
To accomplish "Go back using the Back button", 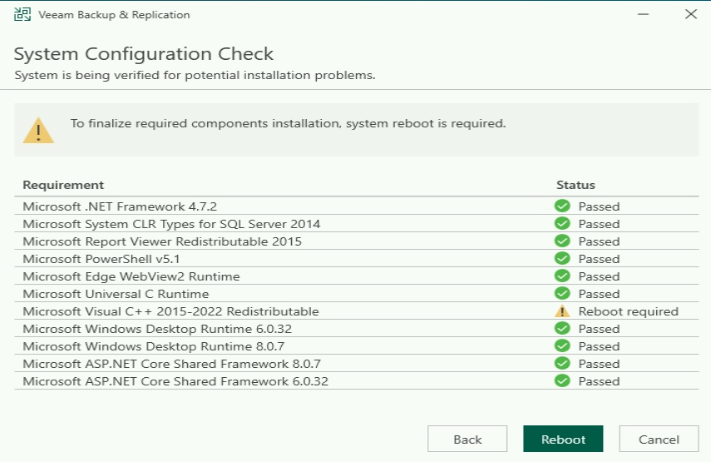I will coord(467,440).
